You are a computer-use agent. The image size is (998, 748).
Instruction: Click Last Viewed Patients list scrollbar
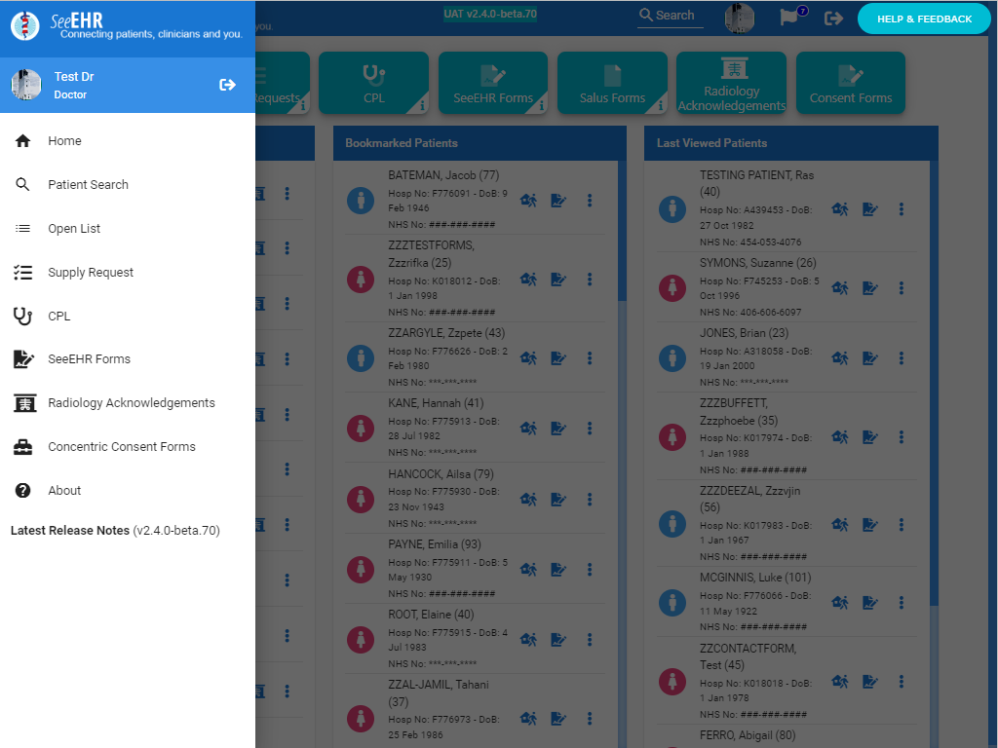[x=934, y=383]
